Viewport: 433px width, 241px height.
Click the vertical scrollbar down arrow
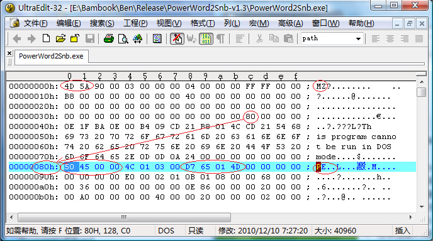click(x=422, y=207)
